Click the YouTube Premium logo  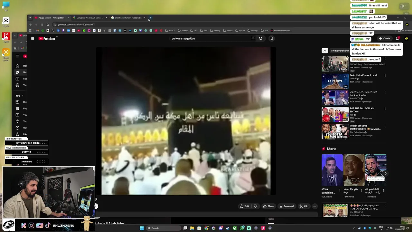click(x=47, y=38)
